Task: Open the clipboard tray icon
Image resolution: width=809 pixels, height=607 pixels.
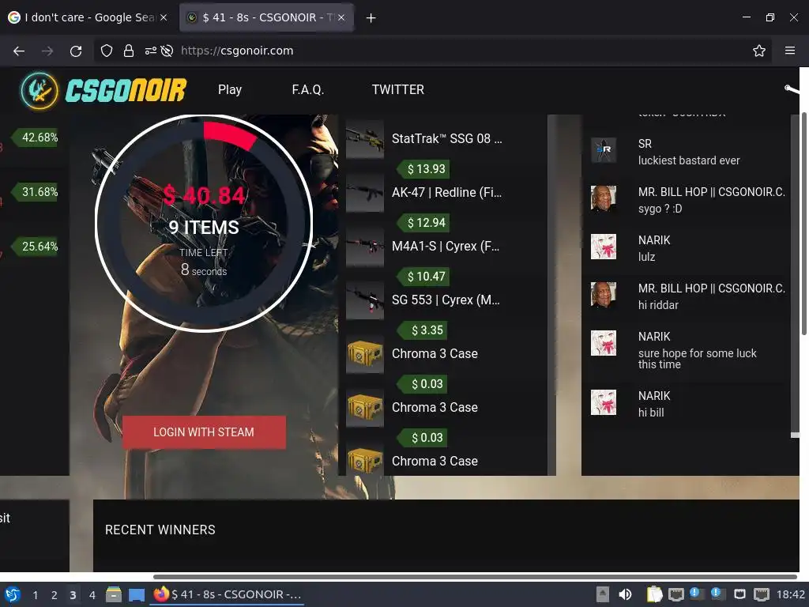Action: click(x=654, y=594)
